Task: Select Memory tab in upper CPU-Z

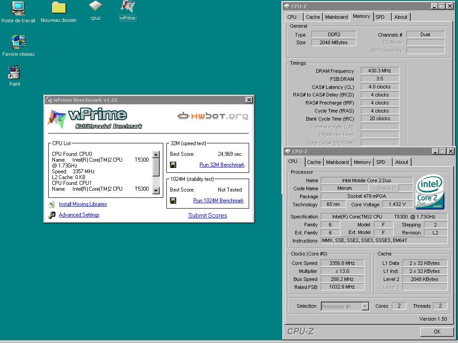Action: [361, 17]
